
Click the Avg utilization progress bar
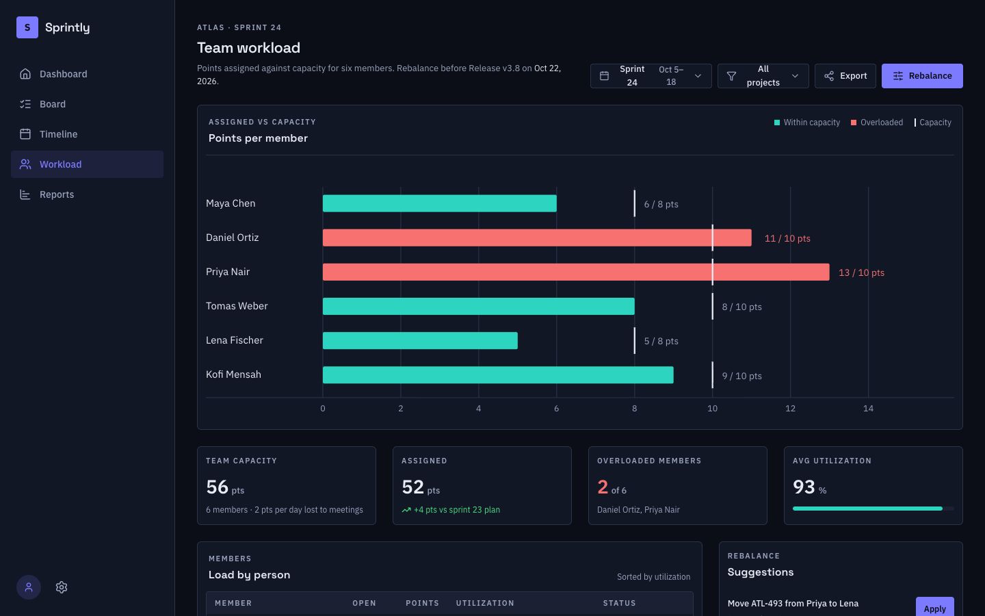click(874, 509)
